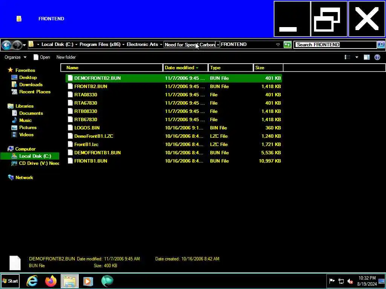This screenshot has height=289, width=386.
Task: Open Favorites in the navigation pane
Action: (25, 70)
